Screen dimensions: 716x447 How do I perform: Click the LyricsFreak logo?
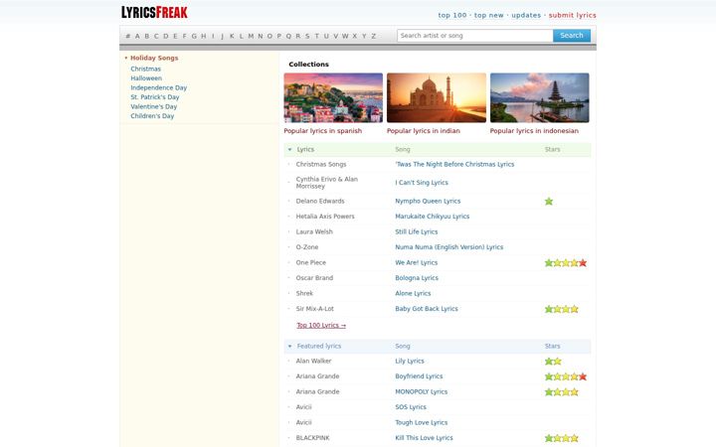(x=154, y=12)
